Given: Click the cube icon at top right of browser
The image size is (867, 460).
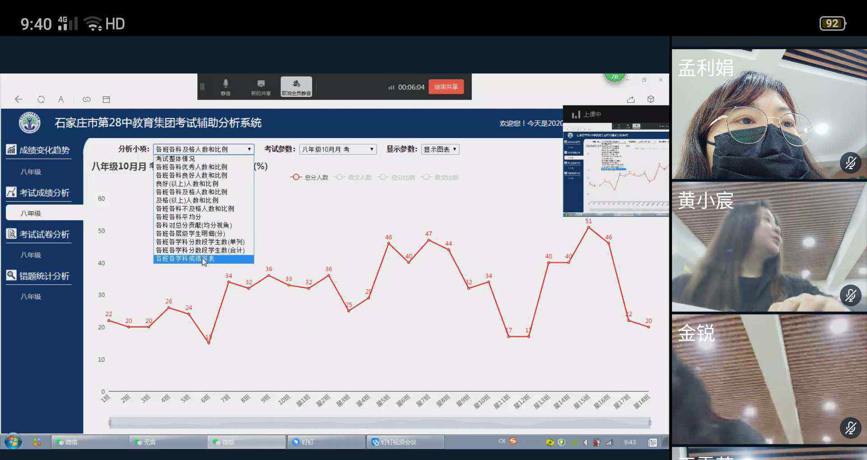Looking at the screenshot, I should [x=651, y=99].
